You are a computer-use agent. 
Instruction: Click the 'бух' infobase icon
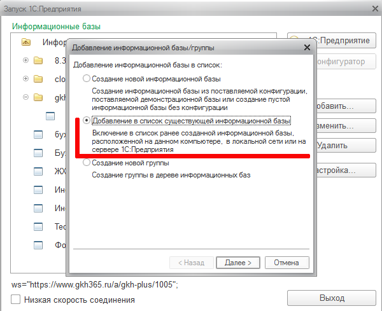pyautogui.click(x=38, y=134)
